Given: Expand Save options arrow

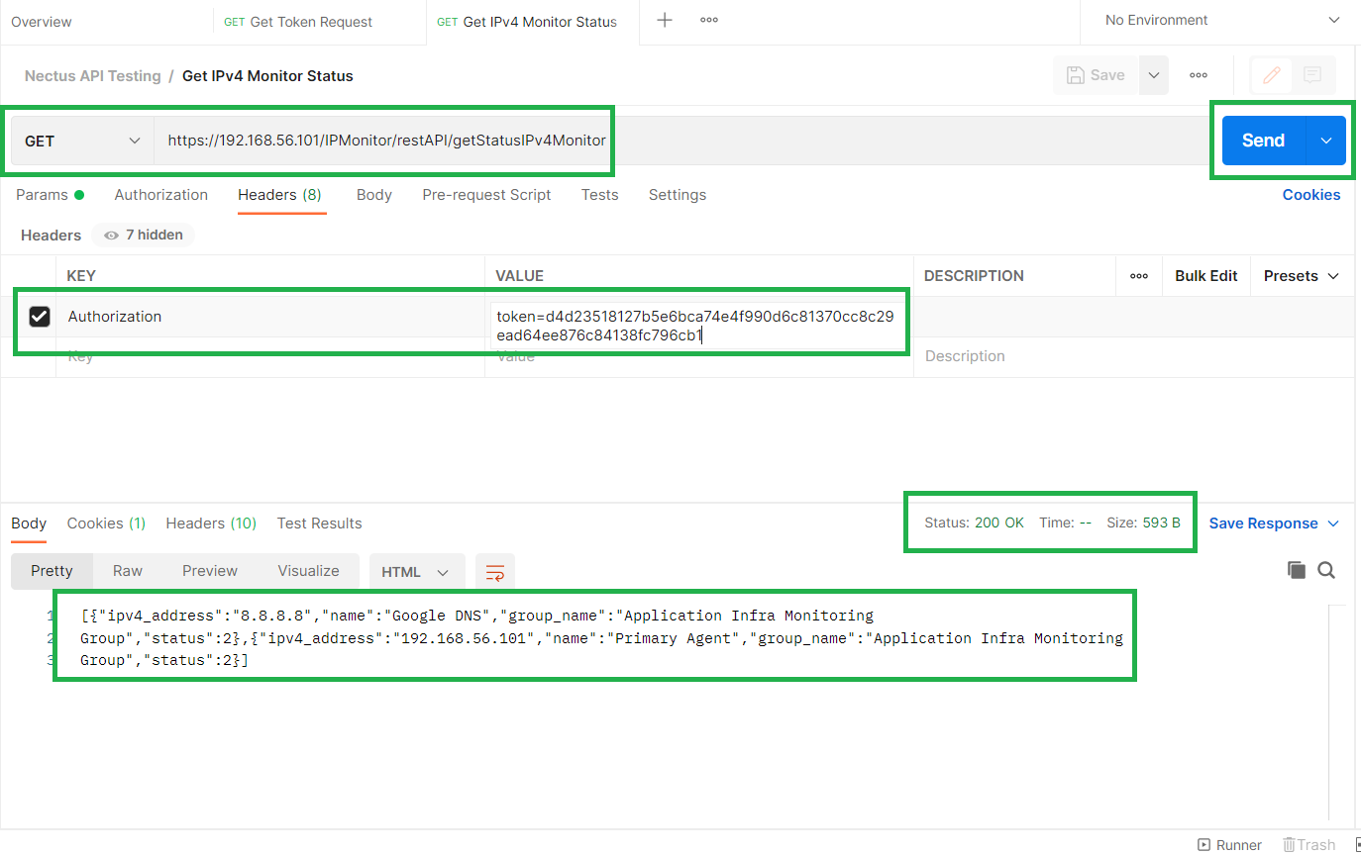Looking at the screenshot, I should pyautogui.click(x=1153, y=75).
